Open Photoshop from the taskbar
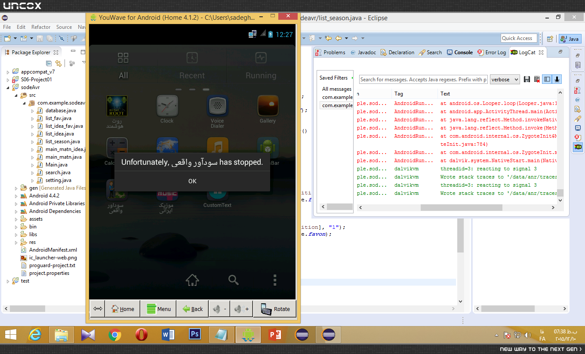Image resolution: width=585 pixels, height=354 pixels. (x=195, y=334)
